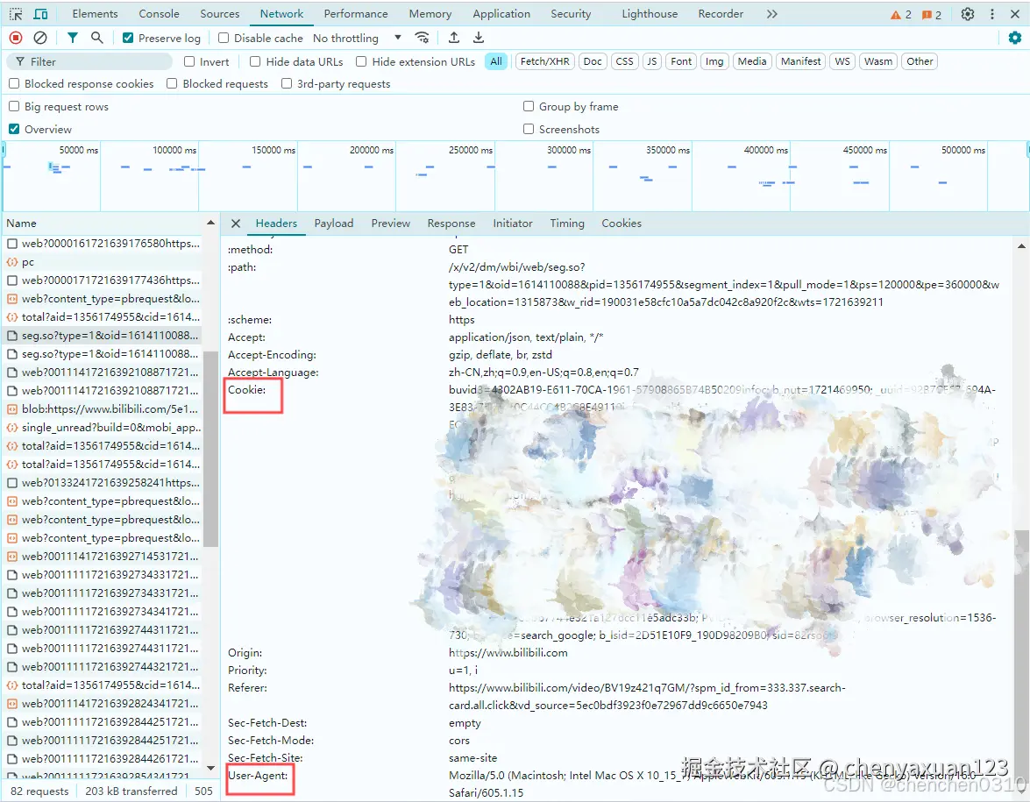This screenshot has height=802, width=1030.
Task: Import HAR file upload icon
Action: point(453,38)
